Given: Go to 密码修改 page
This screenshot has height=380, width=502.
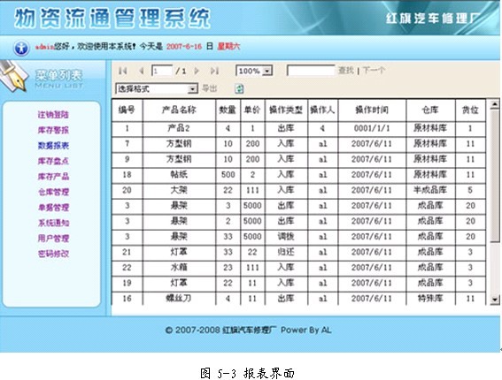Looking at the screenshot, I should pyautogui.click(x=53, y=254).
